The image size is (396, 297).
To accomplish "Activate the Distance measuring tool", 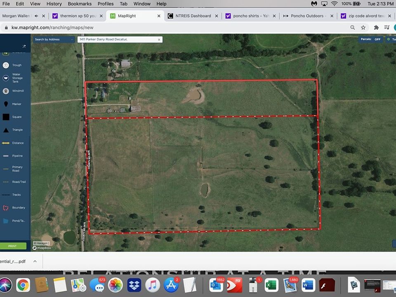I will pos(6,143).
